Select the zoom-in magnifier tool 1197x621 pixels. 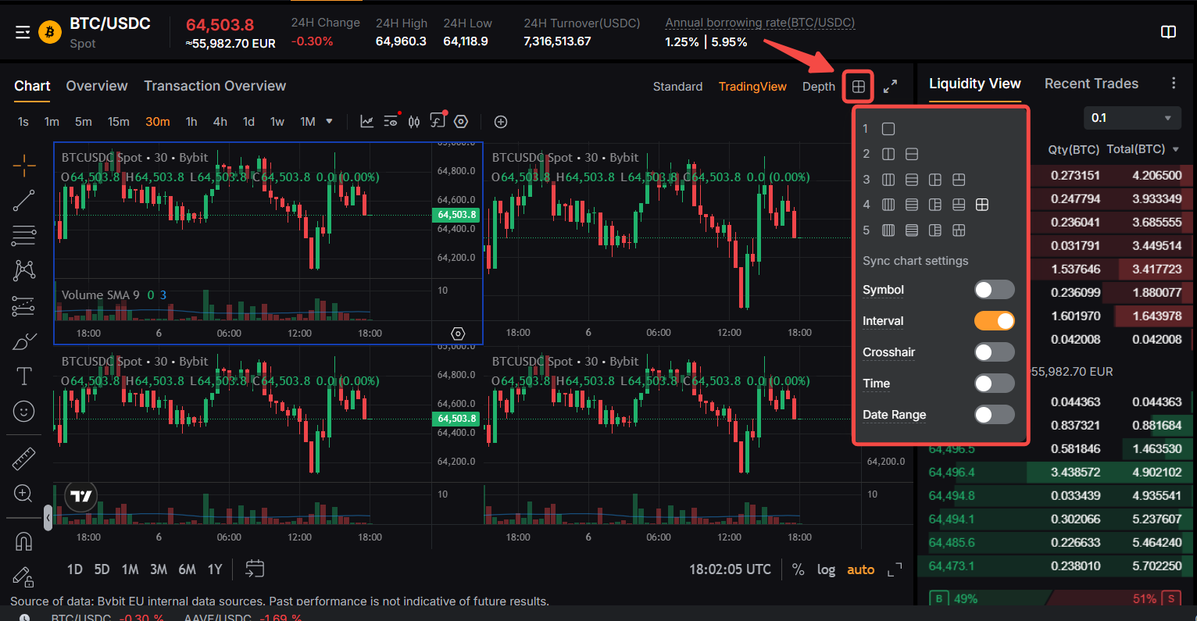pyautogui.click(x=24, y=494)
